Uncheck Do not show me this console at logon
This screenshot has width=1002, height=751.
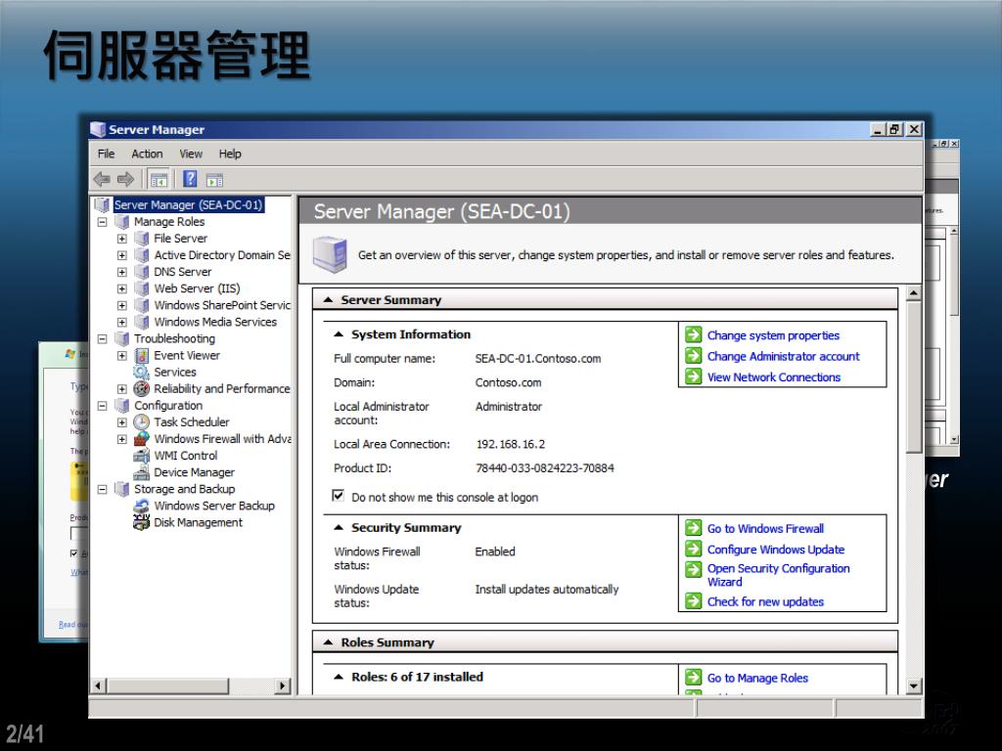[x=339, y=496]
